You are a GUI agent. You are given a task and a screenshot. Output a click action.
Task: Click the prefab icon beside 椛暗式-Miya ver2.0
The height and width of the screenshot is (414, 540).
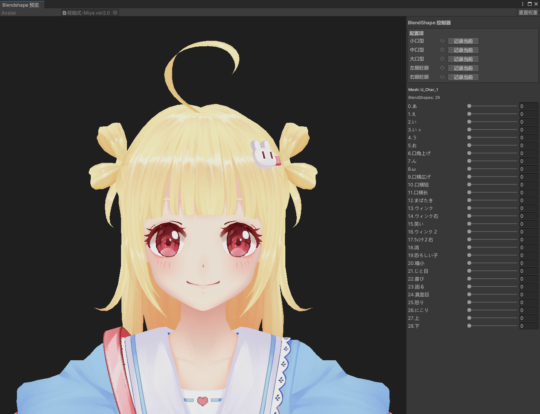tap(64, 13)
